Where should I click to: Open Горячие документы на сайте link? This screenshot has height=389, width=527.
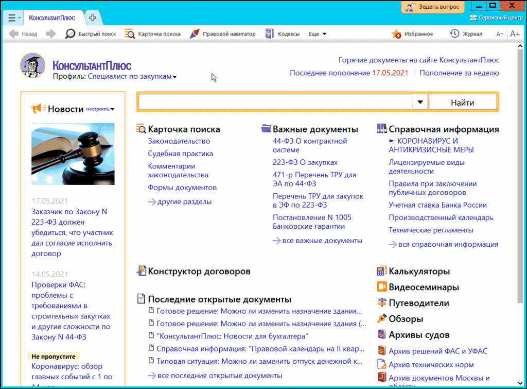coord(419,60)
